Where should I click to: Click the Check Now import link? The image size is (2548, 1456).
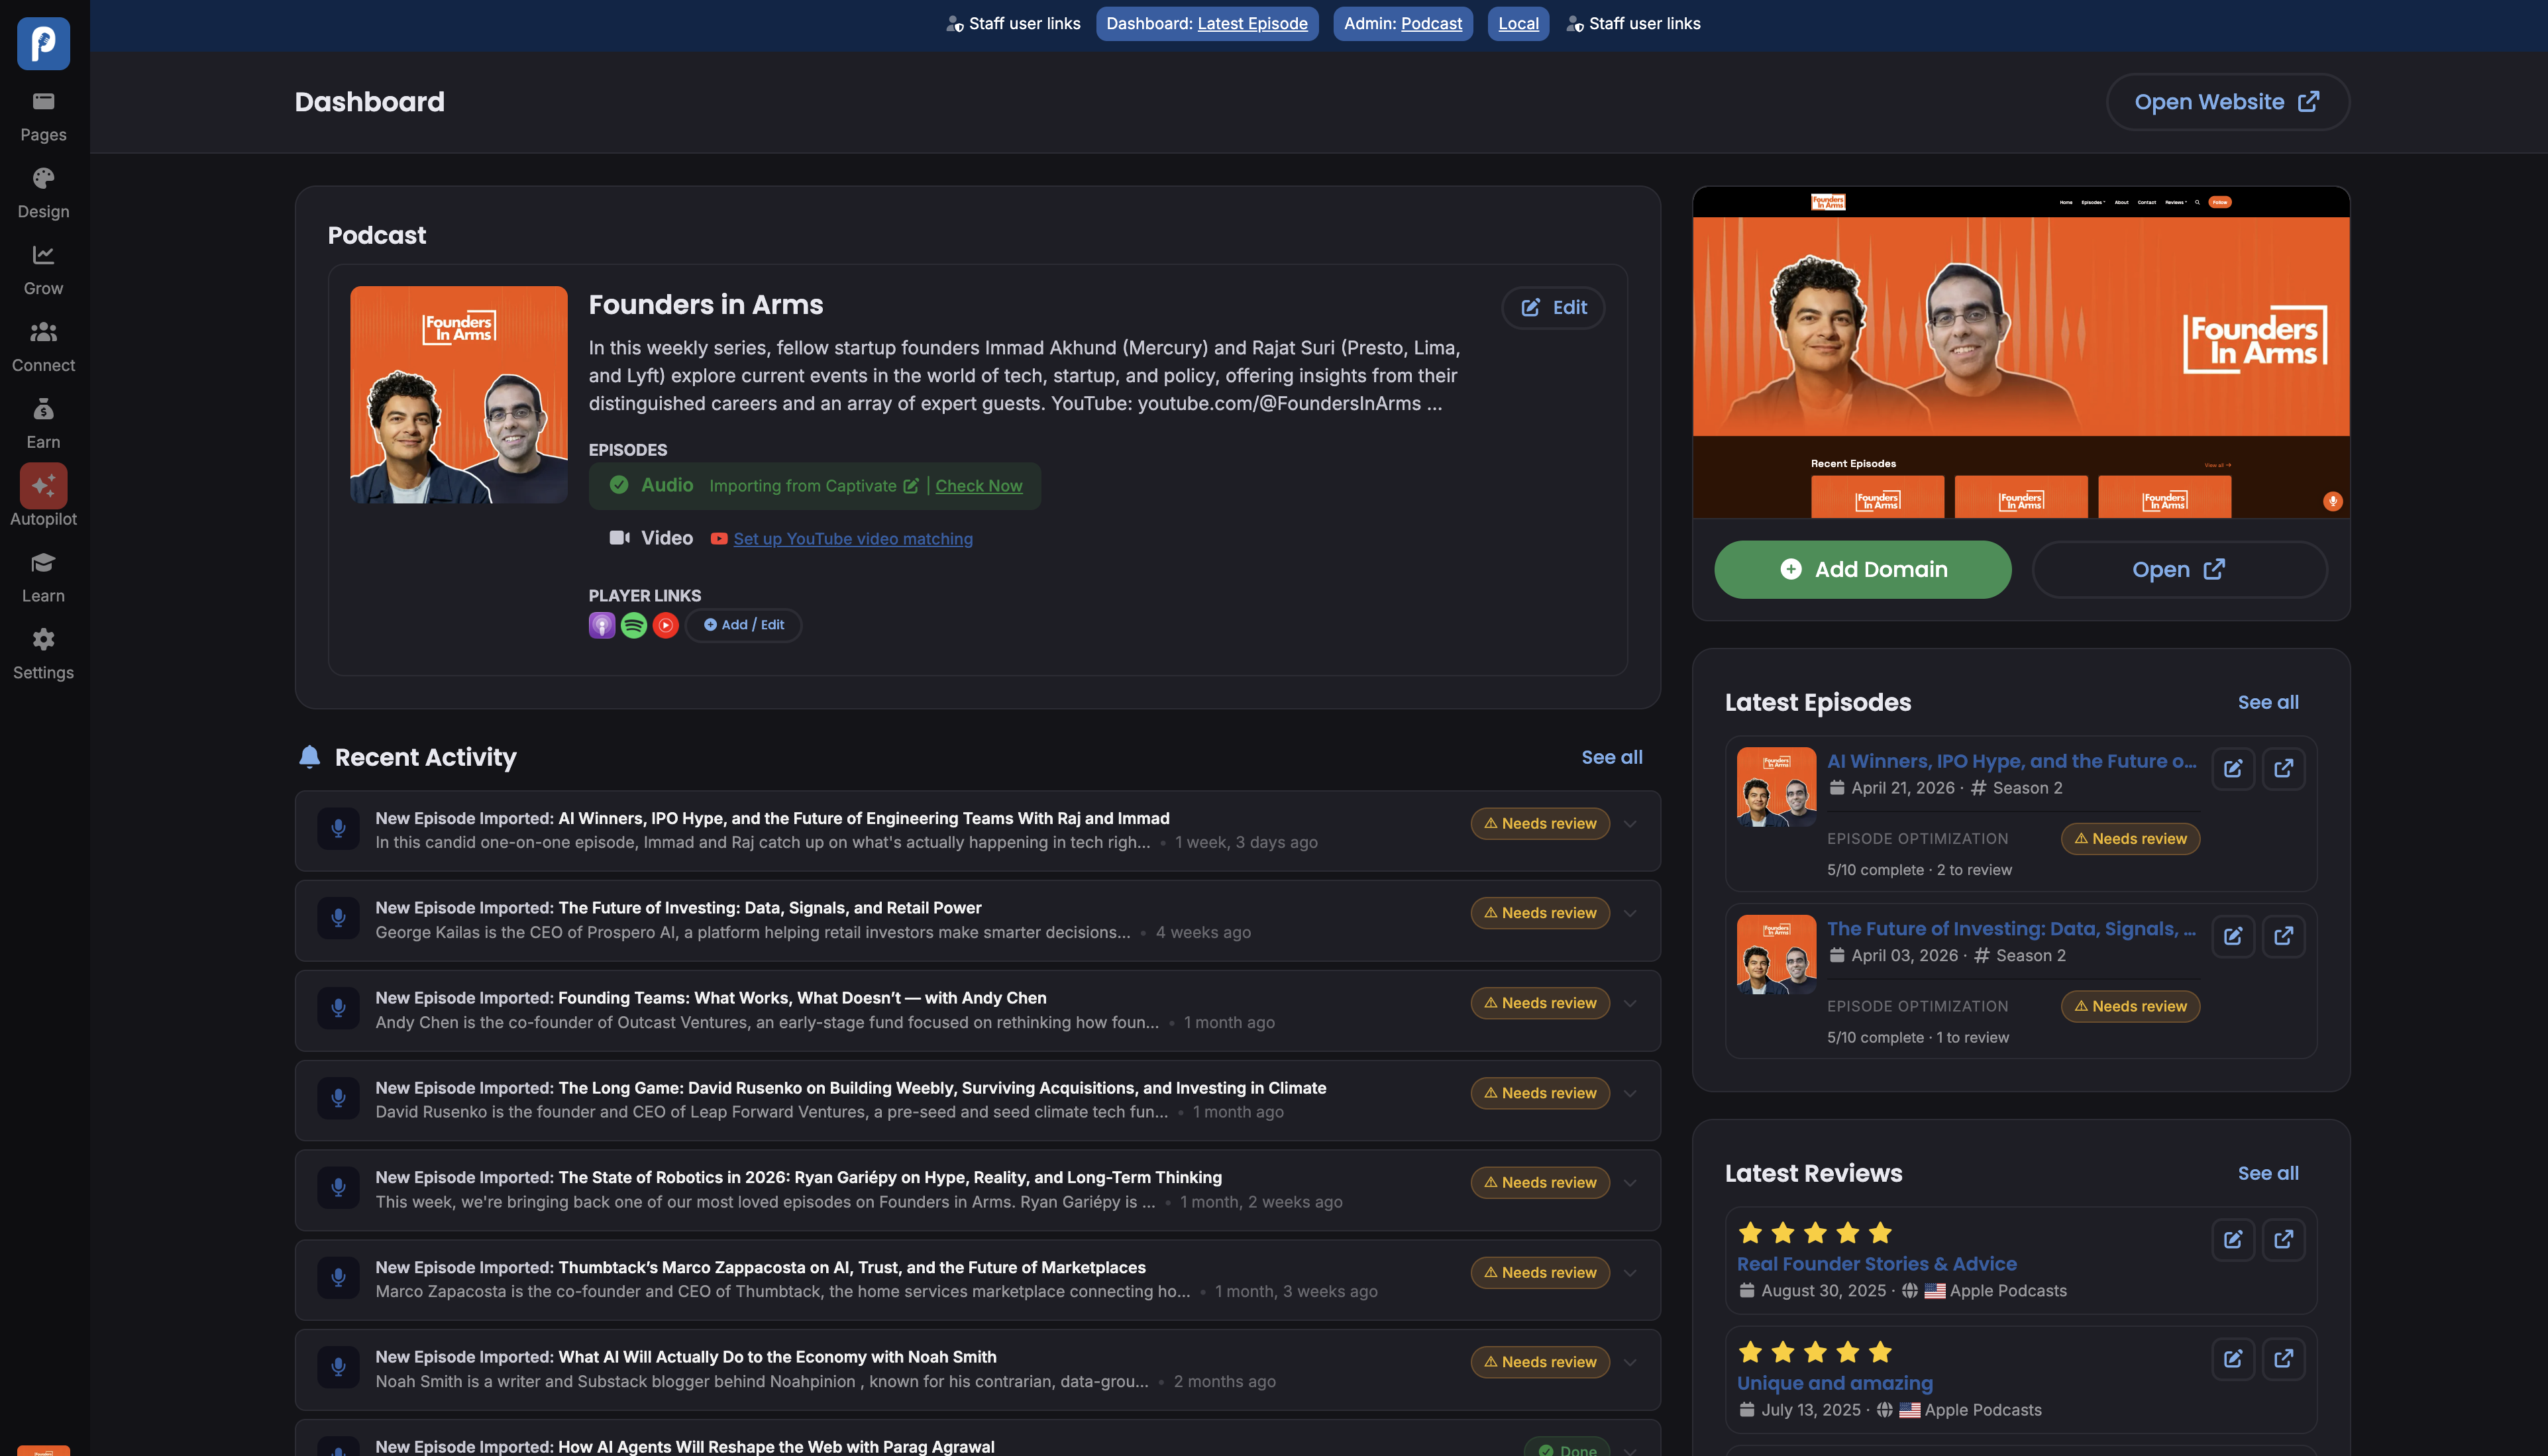tap(979, 486)
